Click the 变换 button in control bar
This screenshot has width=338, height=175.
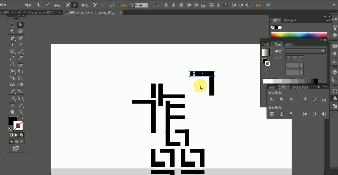click(258, 5)
